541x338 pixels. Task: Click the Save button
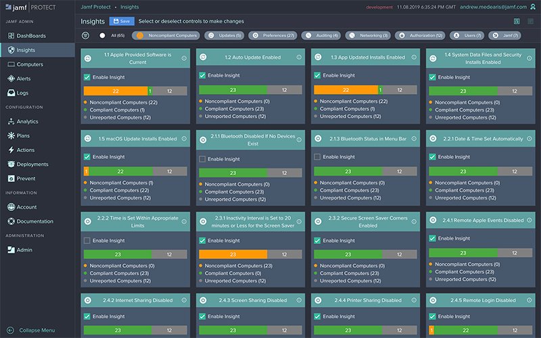[122, 22]
